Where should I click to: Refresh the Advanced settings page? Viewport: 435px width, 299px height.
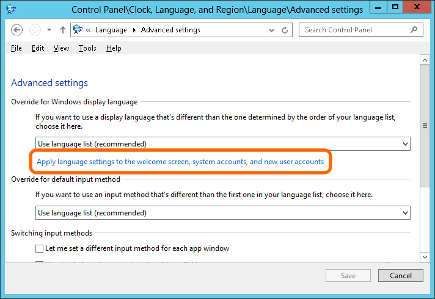point(285,30)
